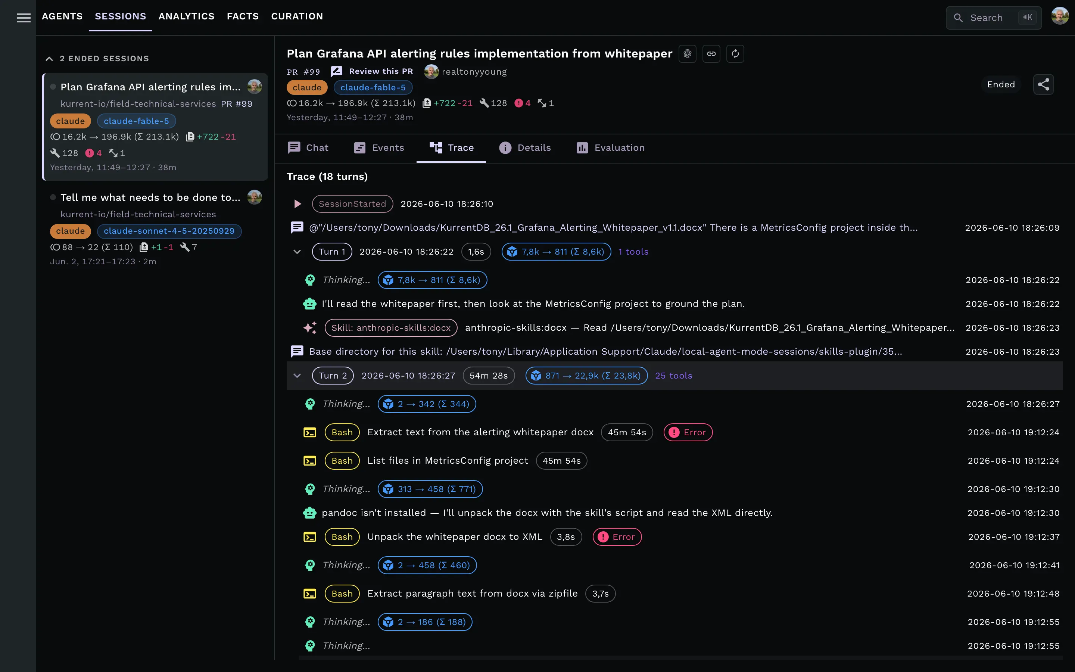Click the Turn 2 pill
Image resolution: width=1075 pixels, height=672 pixels.
click(333, 376)
